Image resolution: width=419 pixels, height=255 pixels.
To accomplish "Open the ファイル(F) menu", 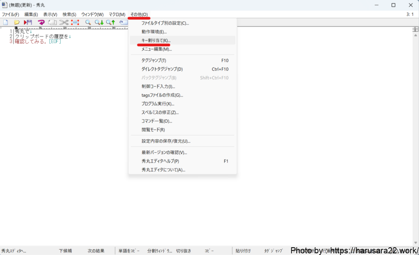I will pos(10,14).
